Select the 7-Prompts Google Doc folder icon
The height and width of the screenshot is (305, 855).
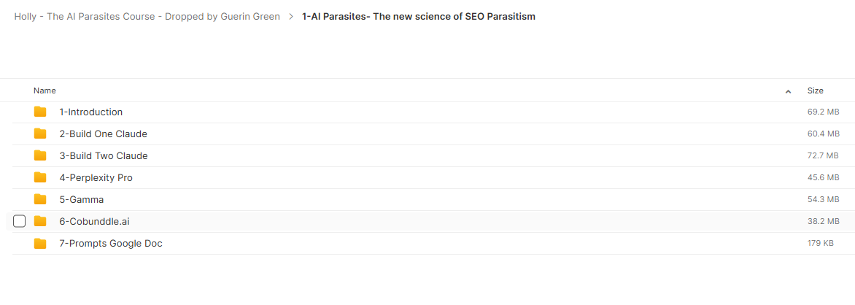click(40, 244)
